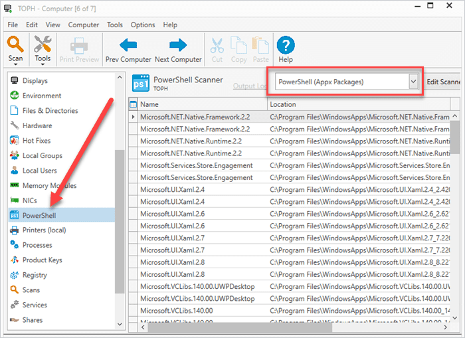
Task: Select Printers (local) printer icon
Action: coord(14,230)
